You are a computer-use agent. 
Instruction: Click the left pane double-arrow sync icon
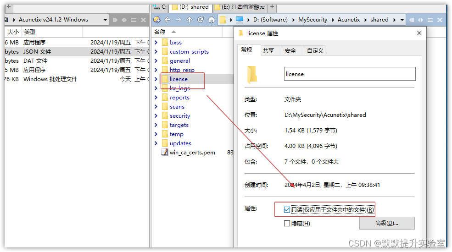(x=124, y=20)
